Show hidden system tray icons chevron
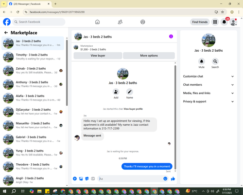 [x=203, y=191]
